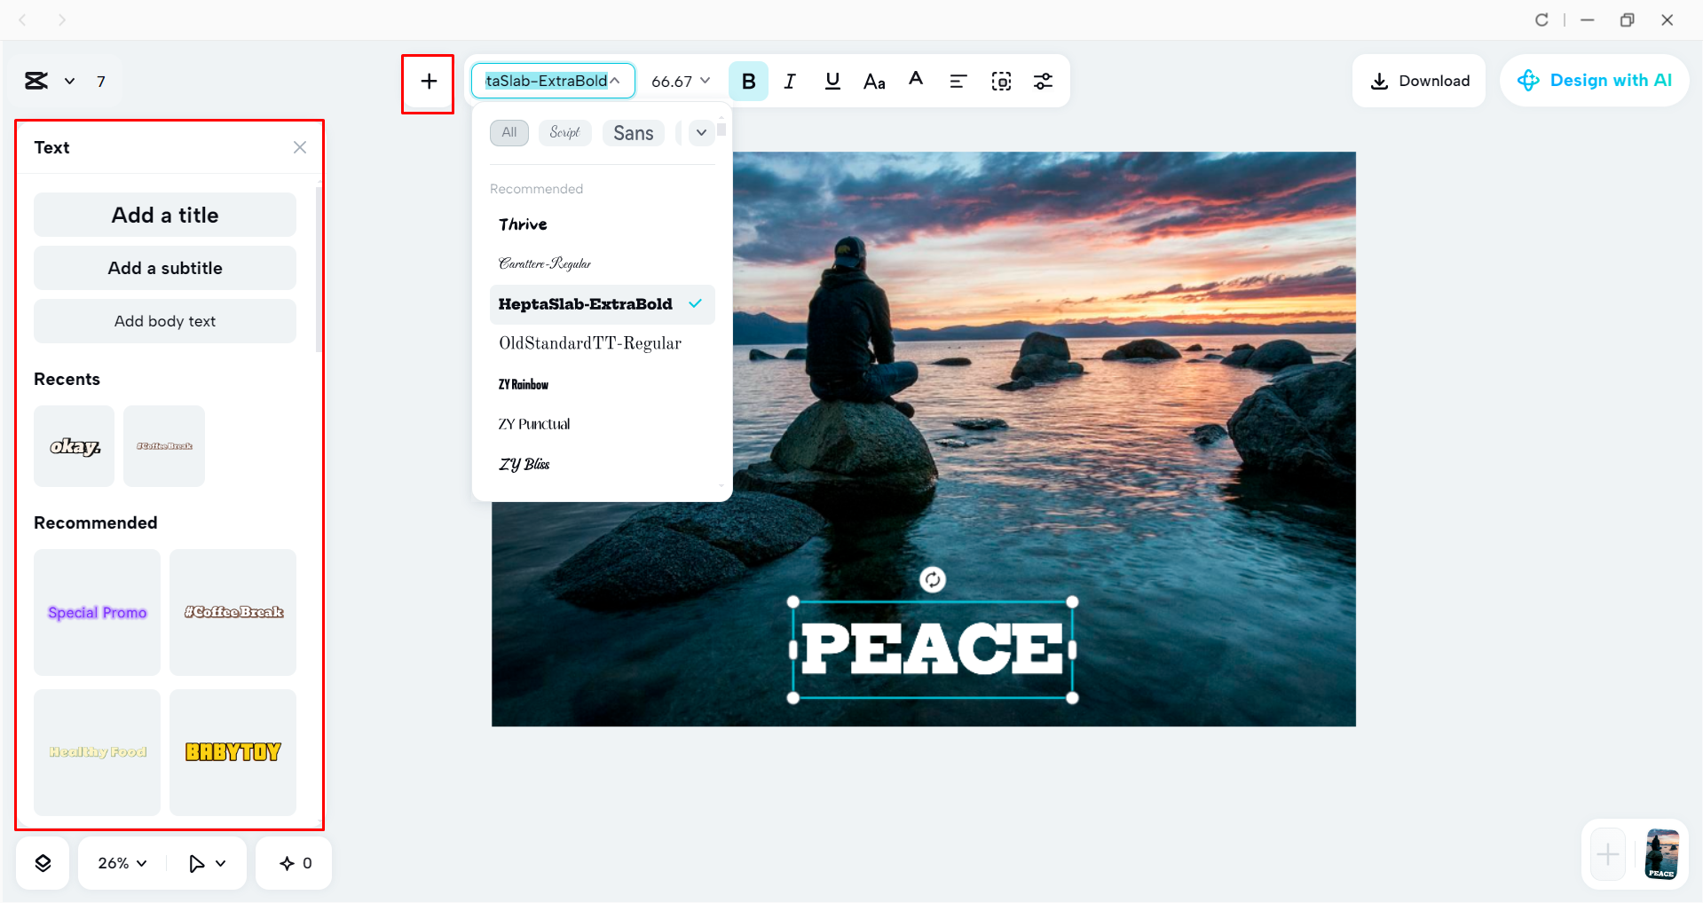1703x903 pixels.
Task: Switch to the Sans font category
Action: point(633,132)
